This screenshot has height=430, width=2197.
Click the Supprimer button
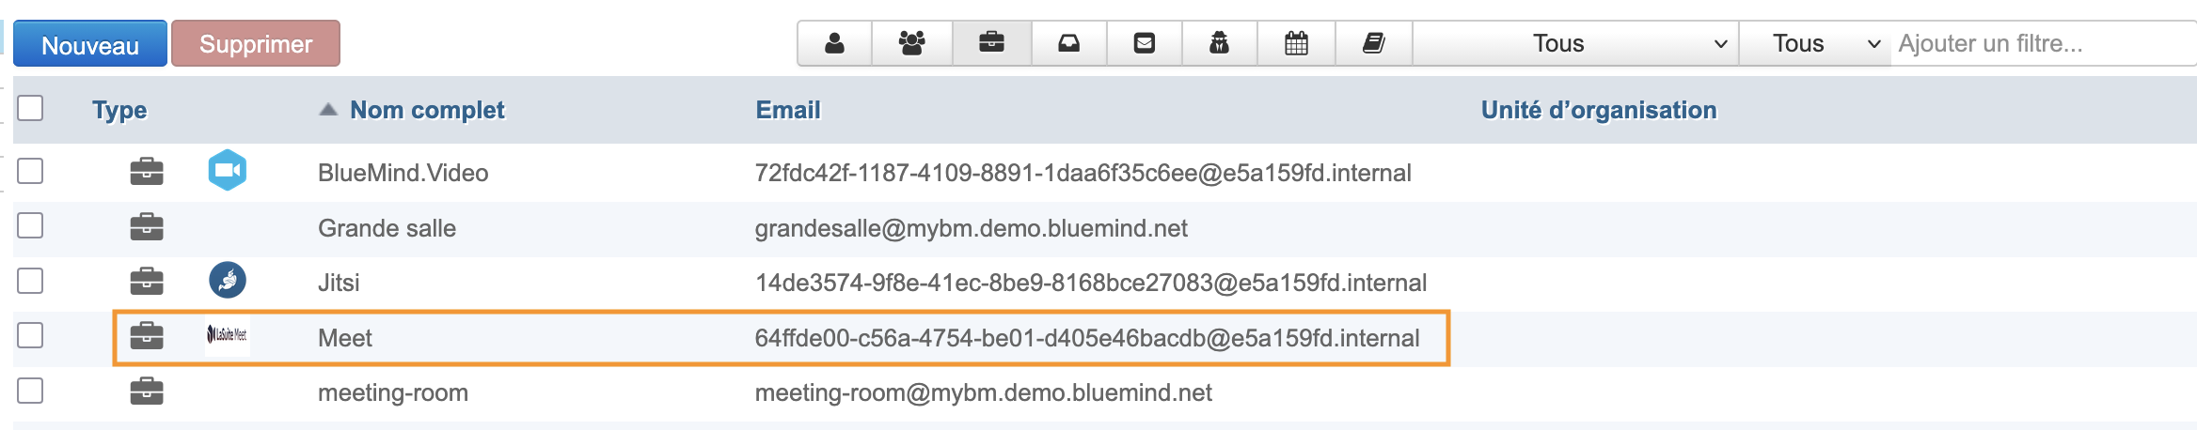pyautogui.click(x=256, y=44)
